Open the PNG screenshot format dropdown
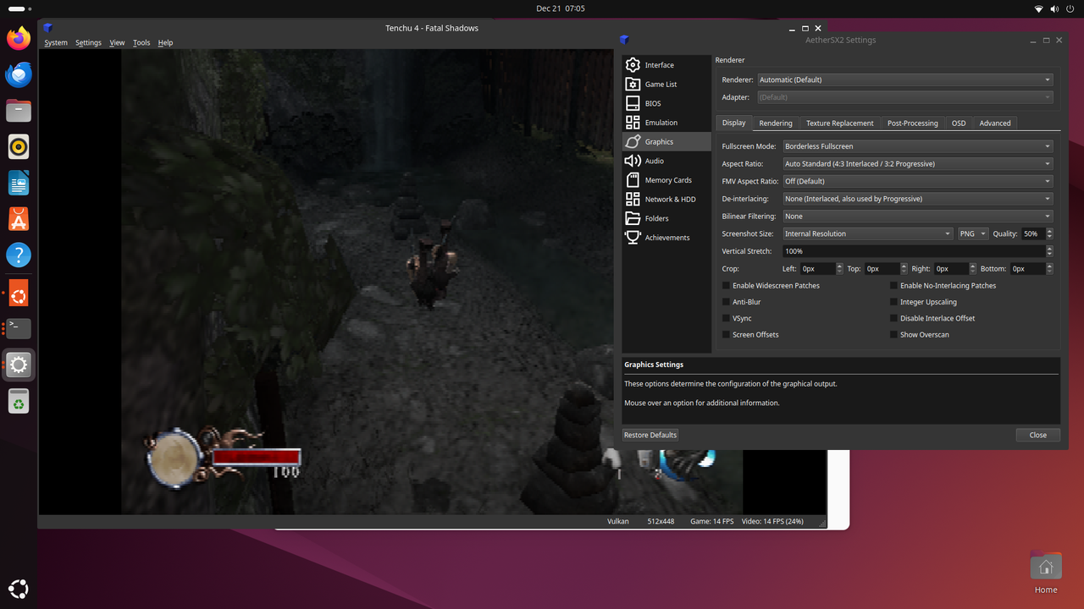The height and width of the screenshot is (609, 1084). (973, 233)
